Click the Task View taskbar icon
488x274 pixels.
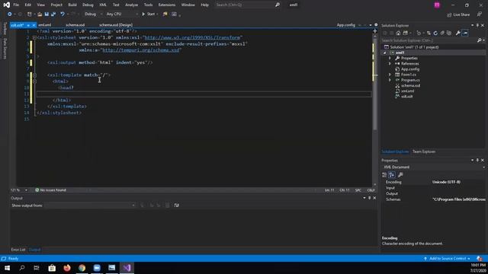click(37, 268)
